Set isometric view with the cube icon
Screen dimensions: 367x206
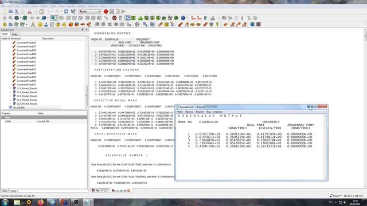point(61,18)
